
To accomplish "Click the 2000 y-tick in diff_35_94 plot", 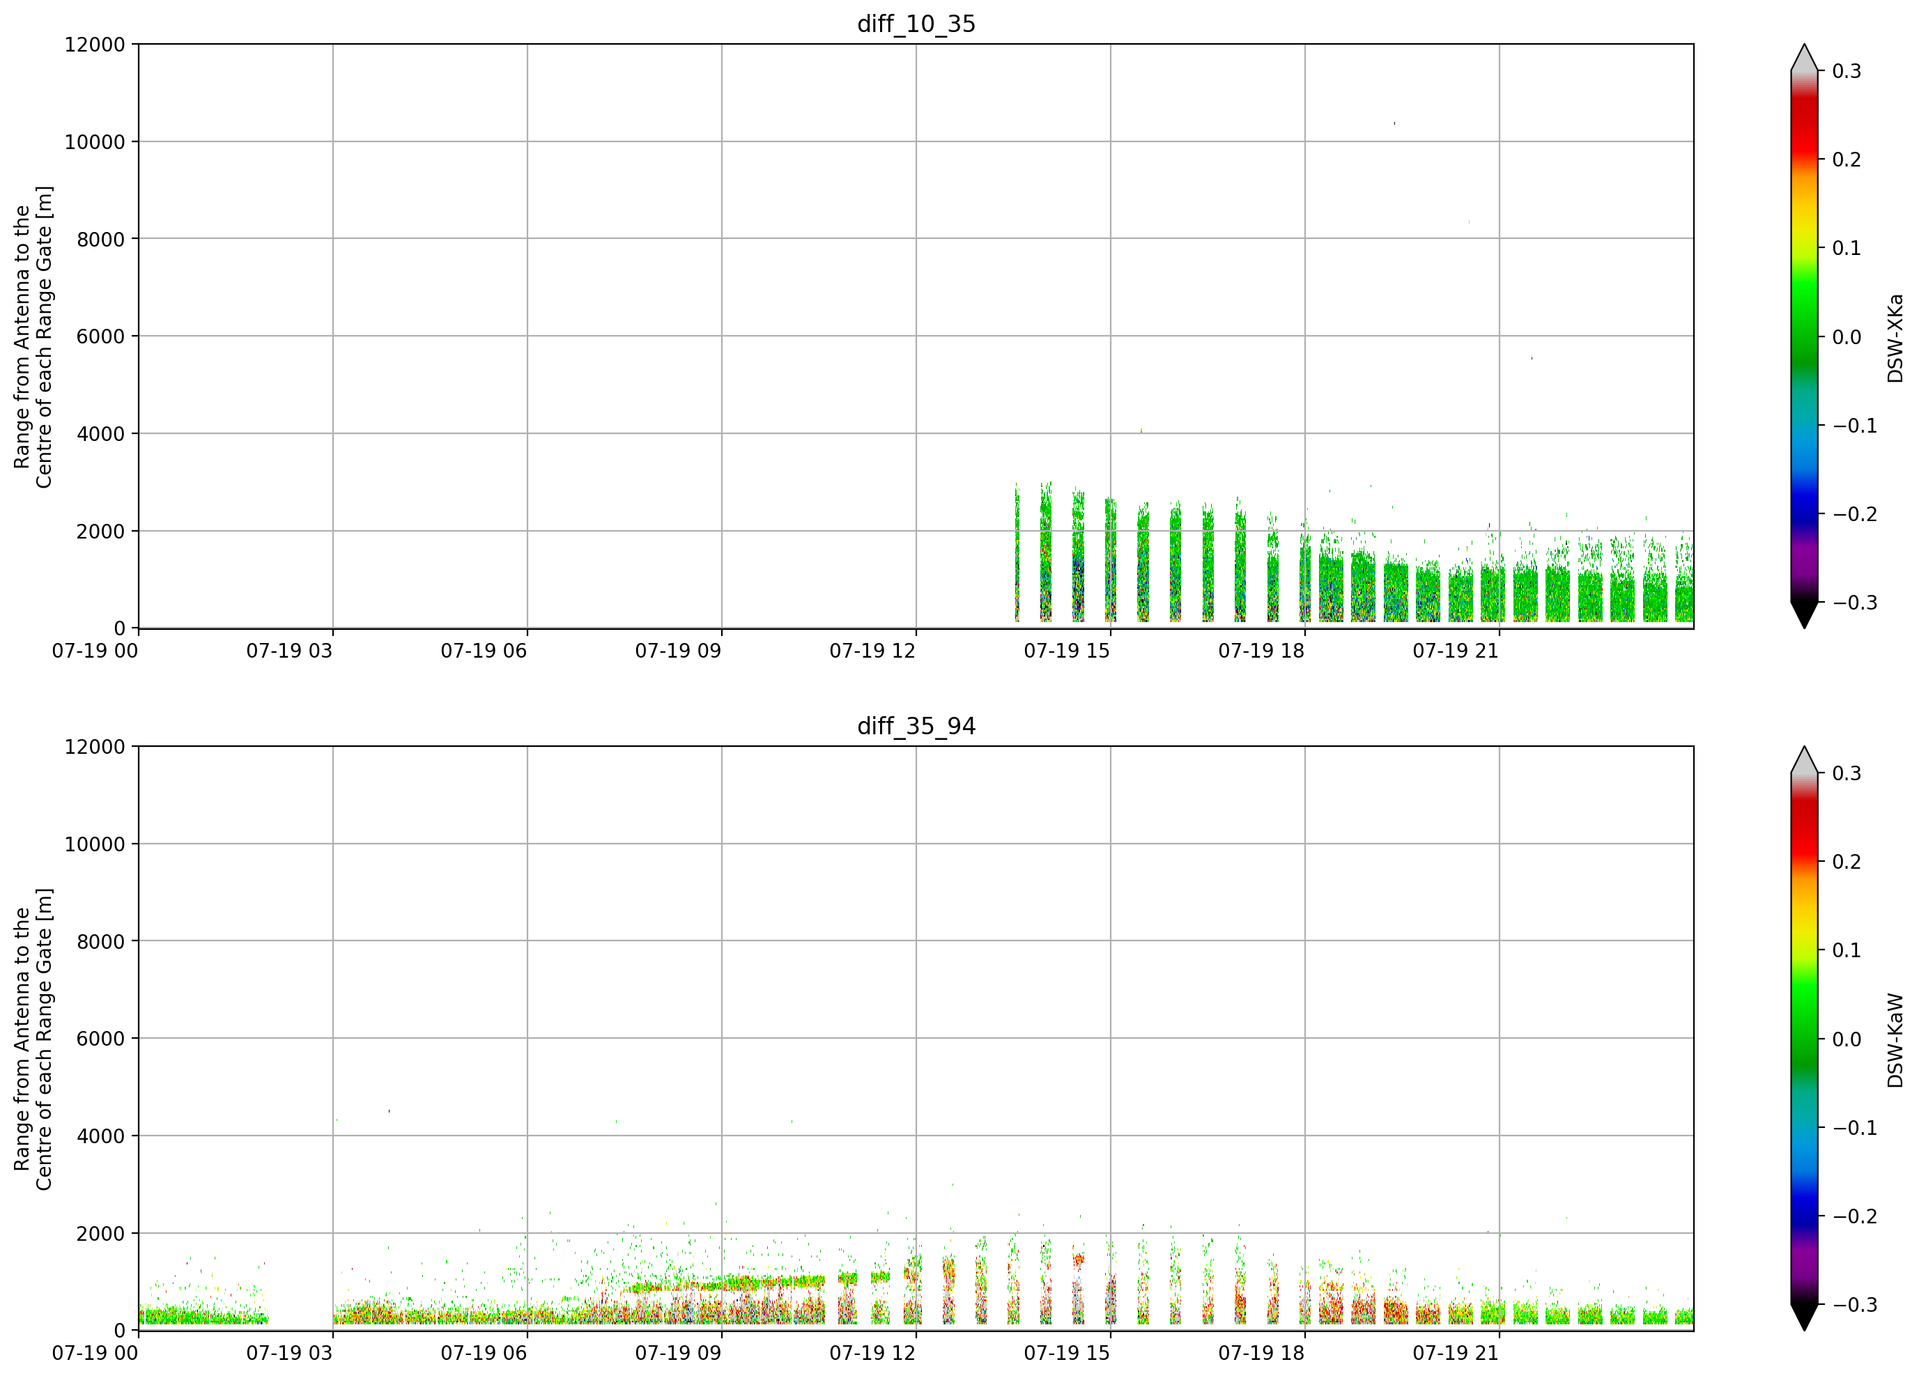I will tap(100, 1233).
